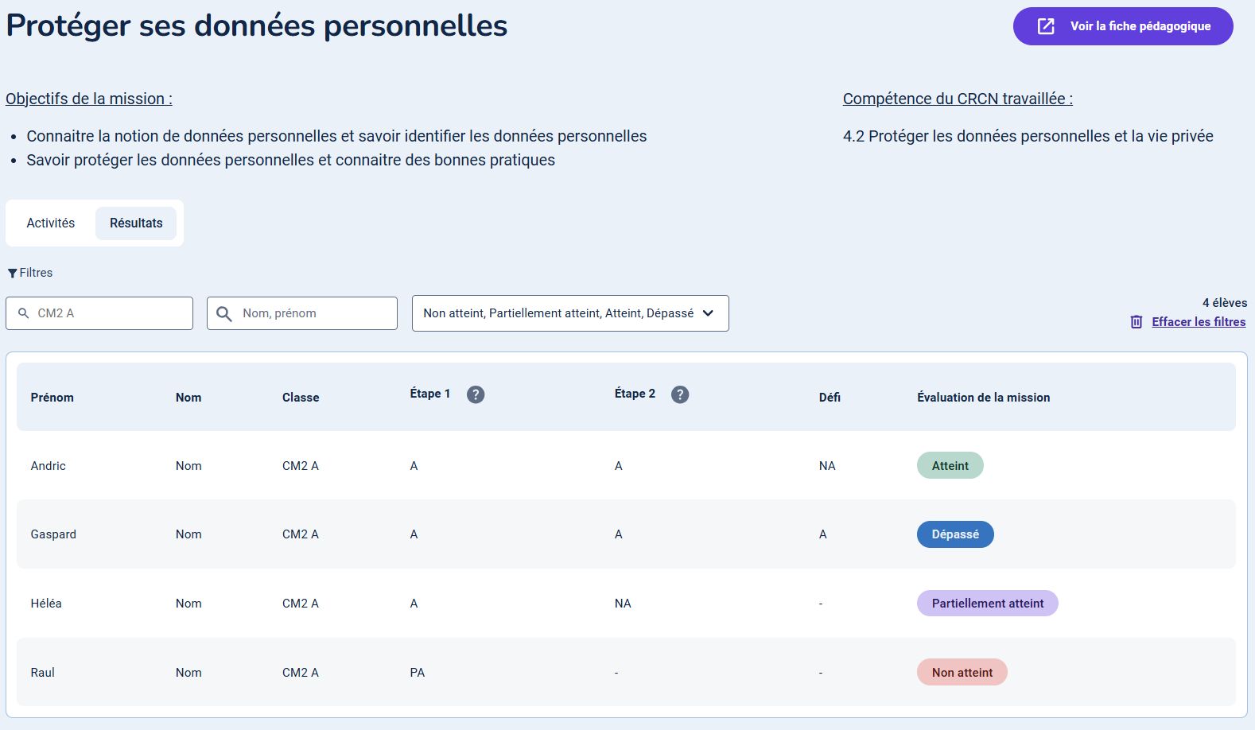Click the Partiellement atteint badge for Héléa
Viewport: 1255px width, 730px height.
[988, 604]
